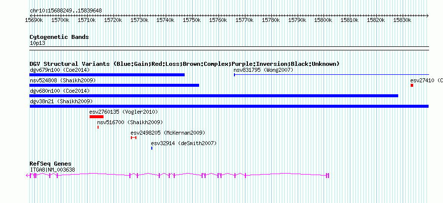Click the 15790k ruler tick label

coord(297,20)
